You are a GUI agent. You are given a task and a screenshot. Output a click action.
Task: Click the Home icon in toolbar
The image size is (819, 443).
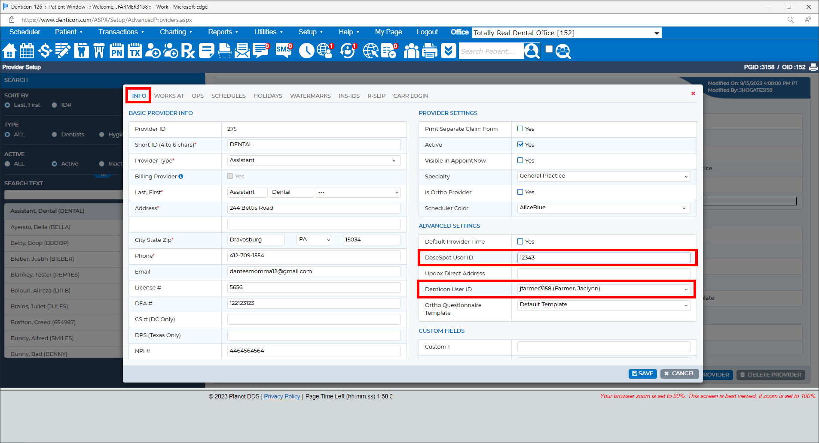pyautogui.click(x=9, y=51)
